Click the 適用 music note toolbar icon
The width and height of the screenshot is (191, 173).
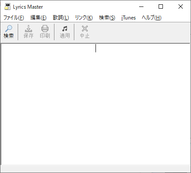65,32
